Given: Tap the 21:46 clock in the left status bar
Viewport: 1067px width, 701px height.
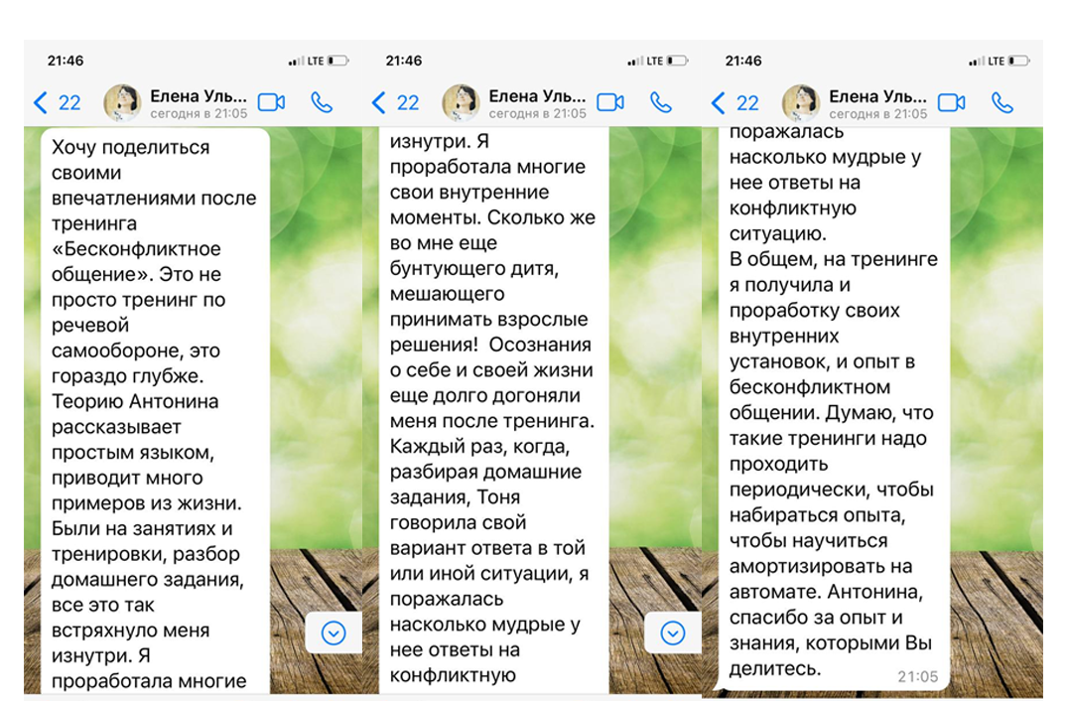Looking at the screenshot, I should click(x=67, y=60).
